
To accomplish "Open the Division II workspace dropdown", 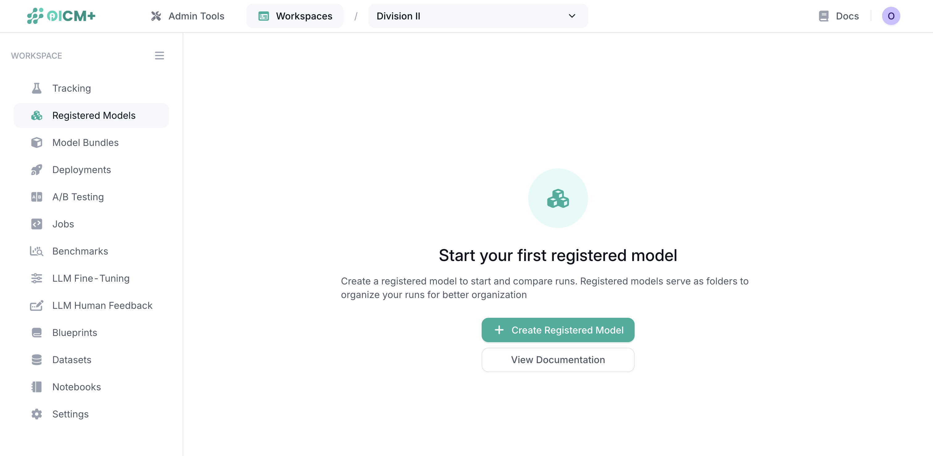I will (477, 16).
